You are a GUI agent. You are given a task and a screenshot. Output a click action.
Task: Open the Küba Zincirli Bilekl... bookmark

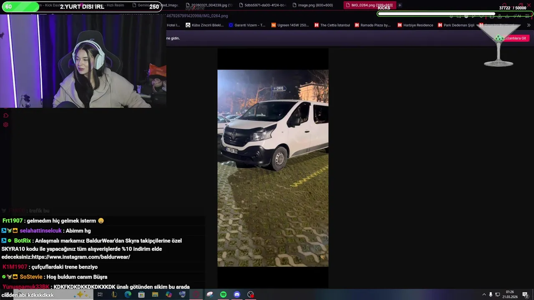tap(205, 25)
